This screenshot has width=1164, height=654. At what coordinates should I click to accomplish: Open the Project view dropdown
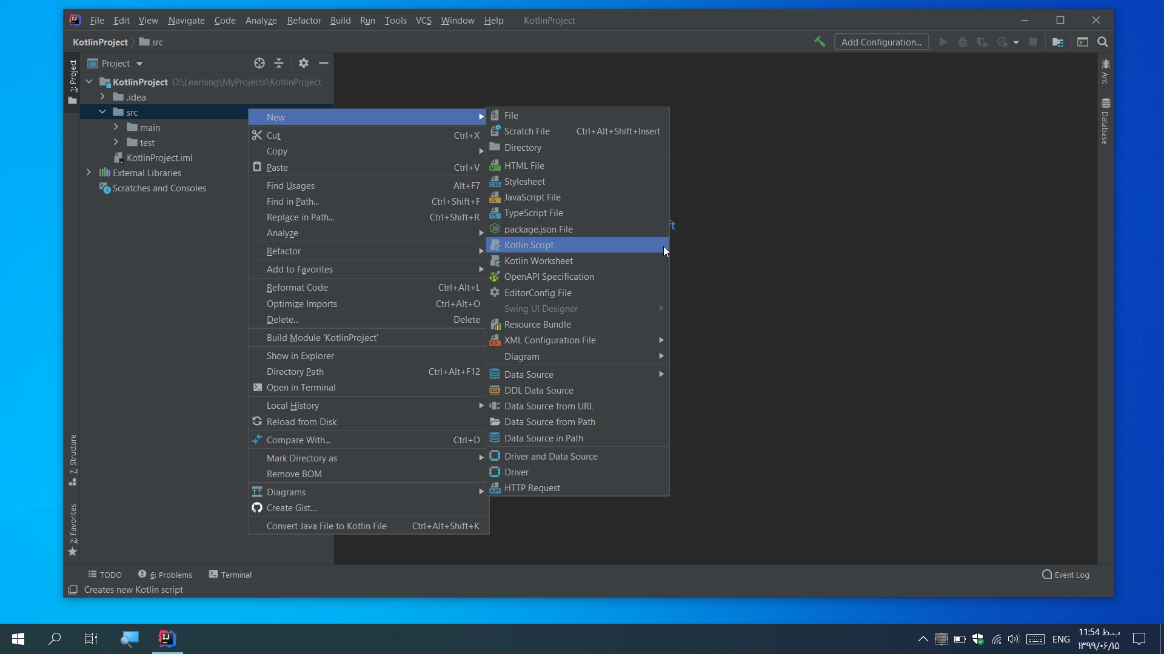tap(115, 63)
